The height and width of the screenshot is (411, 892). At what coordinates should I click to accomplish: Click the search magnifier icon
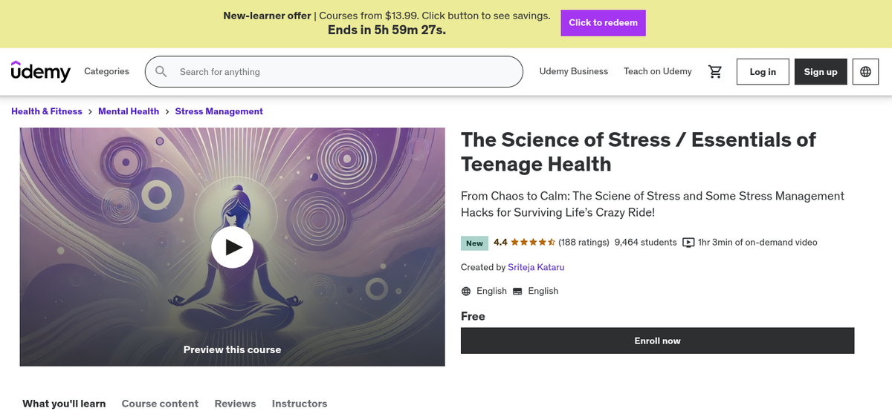coord(161,72)
